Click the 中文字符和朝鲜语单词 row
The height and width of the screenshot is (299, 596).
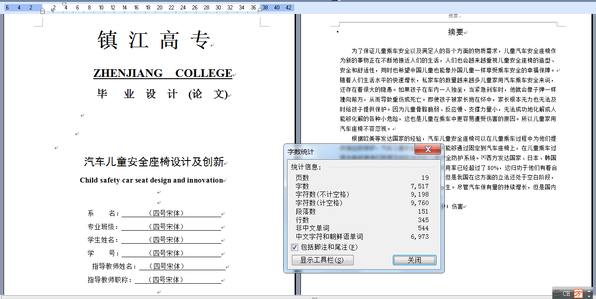pyautogui.click(x=362, y=237)
